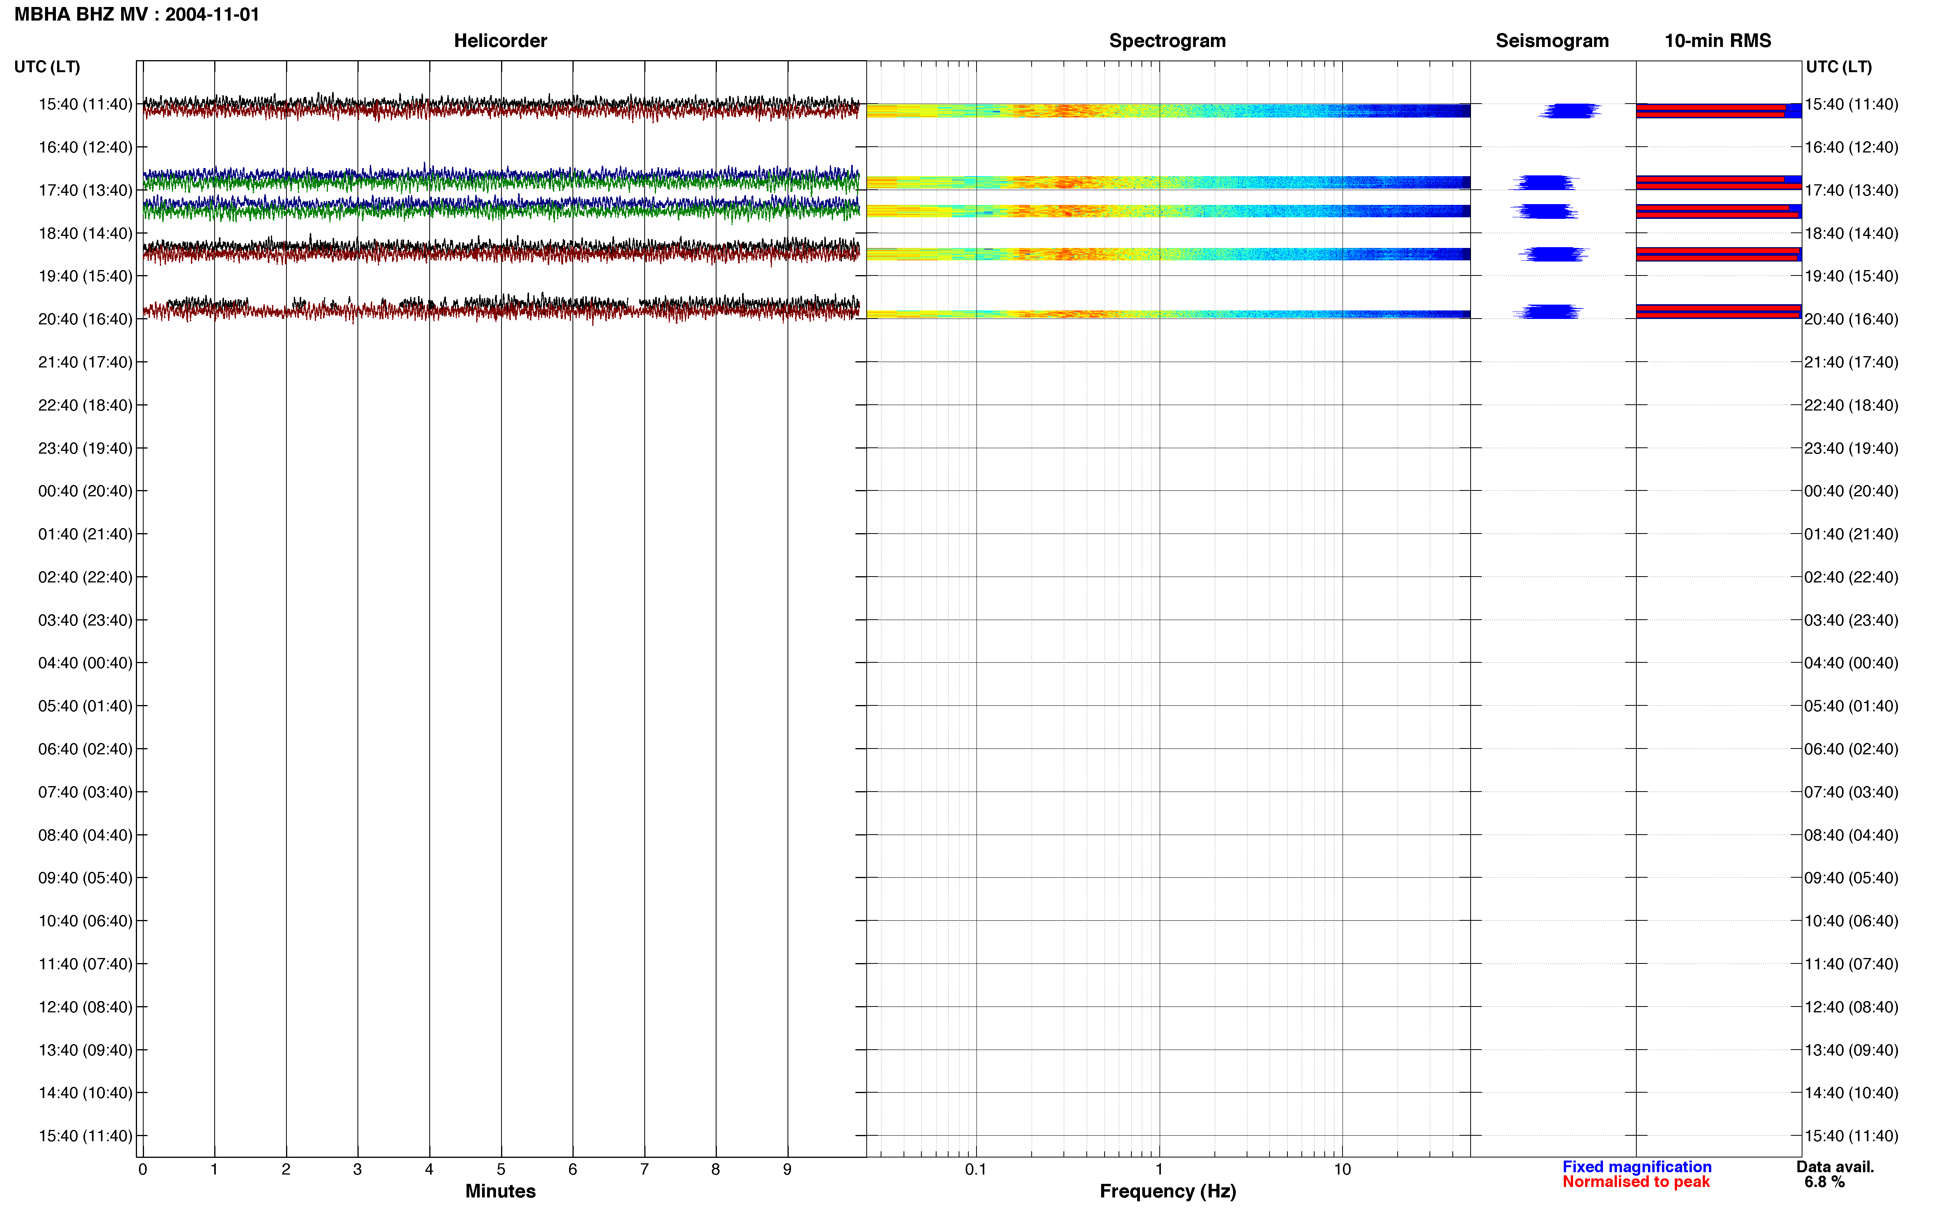Click right time label 04:40 (00:40)

[x=1851, y=663]
